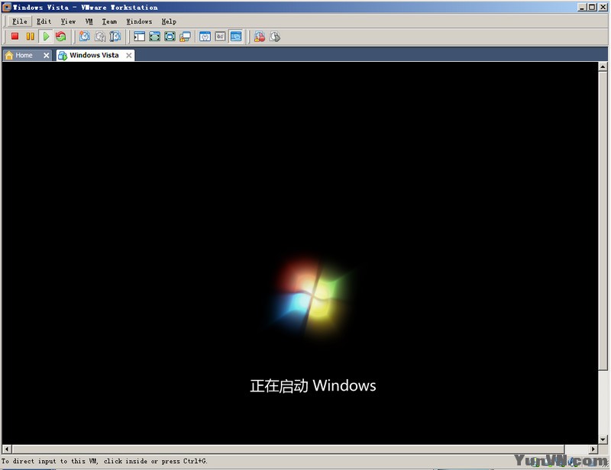Screen dimensions: 611x470
Task: Click the horizontal scrollbar thumb
Action: tap(288, 449)
